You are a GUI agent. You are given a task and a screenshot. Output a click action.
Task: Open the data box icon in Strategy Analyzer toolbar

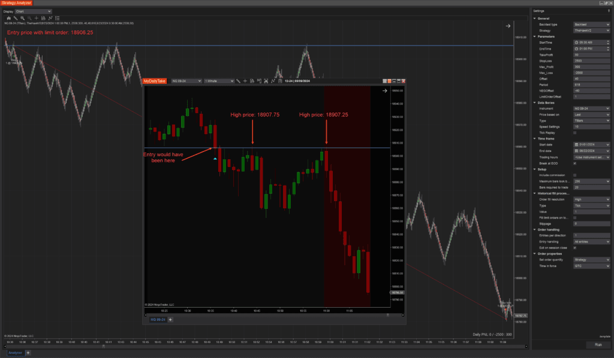pos(43,18)
